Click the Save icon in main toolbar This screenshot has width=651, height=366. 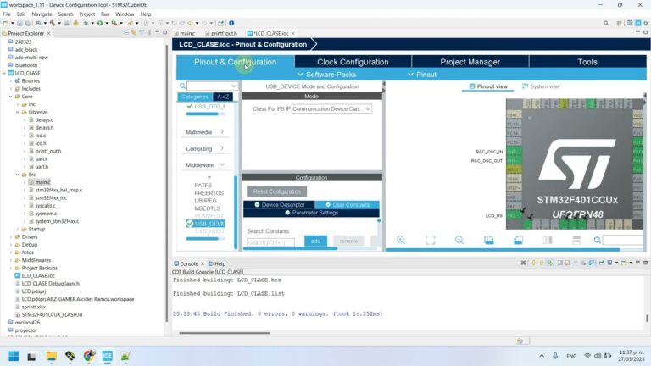[19, 23]
